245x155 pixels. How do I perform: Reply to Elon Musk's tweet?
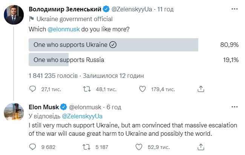[x=33, y=146]
